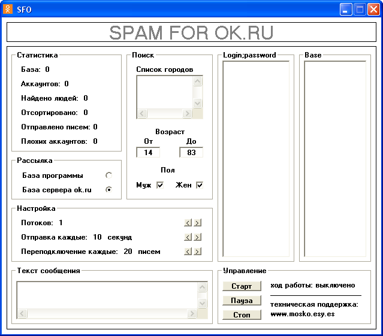Minimize the SFO window
Image resolution: width=383 pixels, height=336 pixels.
click(346, 9)
